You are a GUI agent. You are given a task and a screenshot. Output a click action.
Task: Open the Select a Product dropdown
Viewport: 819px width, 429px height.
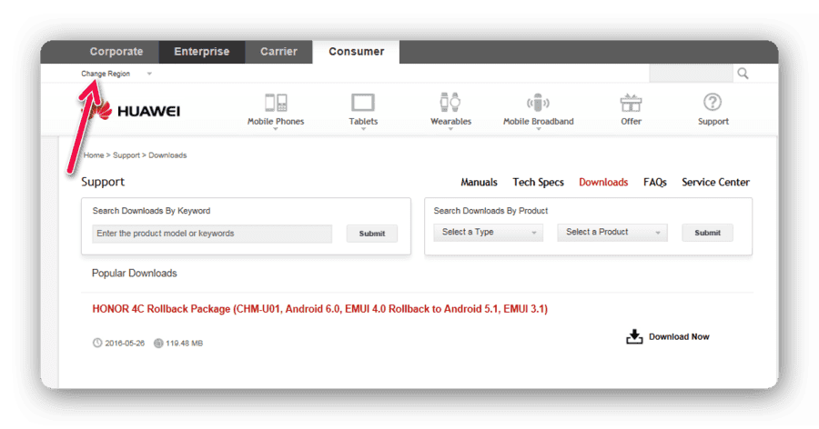coord(612,233)
